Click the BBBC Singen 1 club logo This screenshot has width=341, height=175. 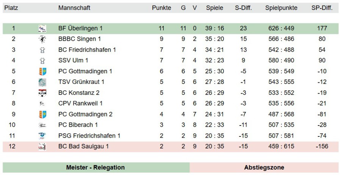point(42,39)
